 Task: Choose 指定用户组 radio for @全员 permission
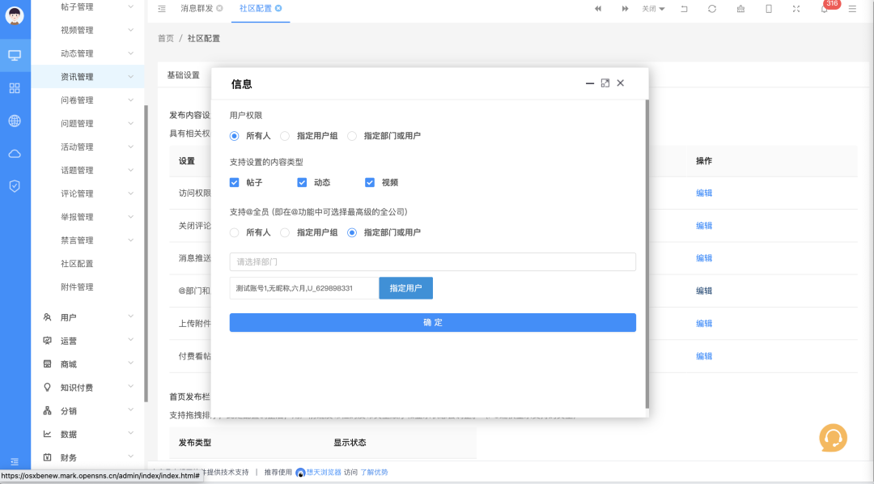tap(284, 232)
